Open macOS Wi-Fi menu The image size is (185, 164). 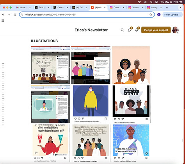pyautogui.click(x=139, y=2)
